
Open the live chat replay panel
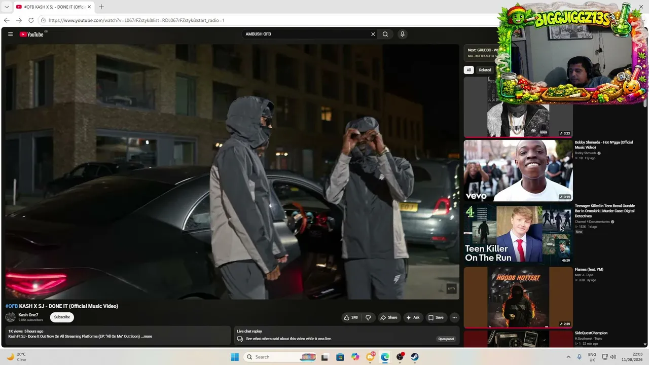coord(446,339)
